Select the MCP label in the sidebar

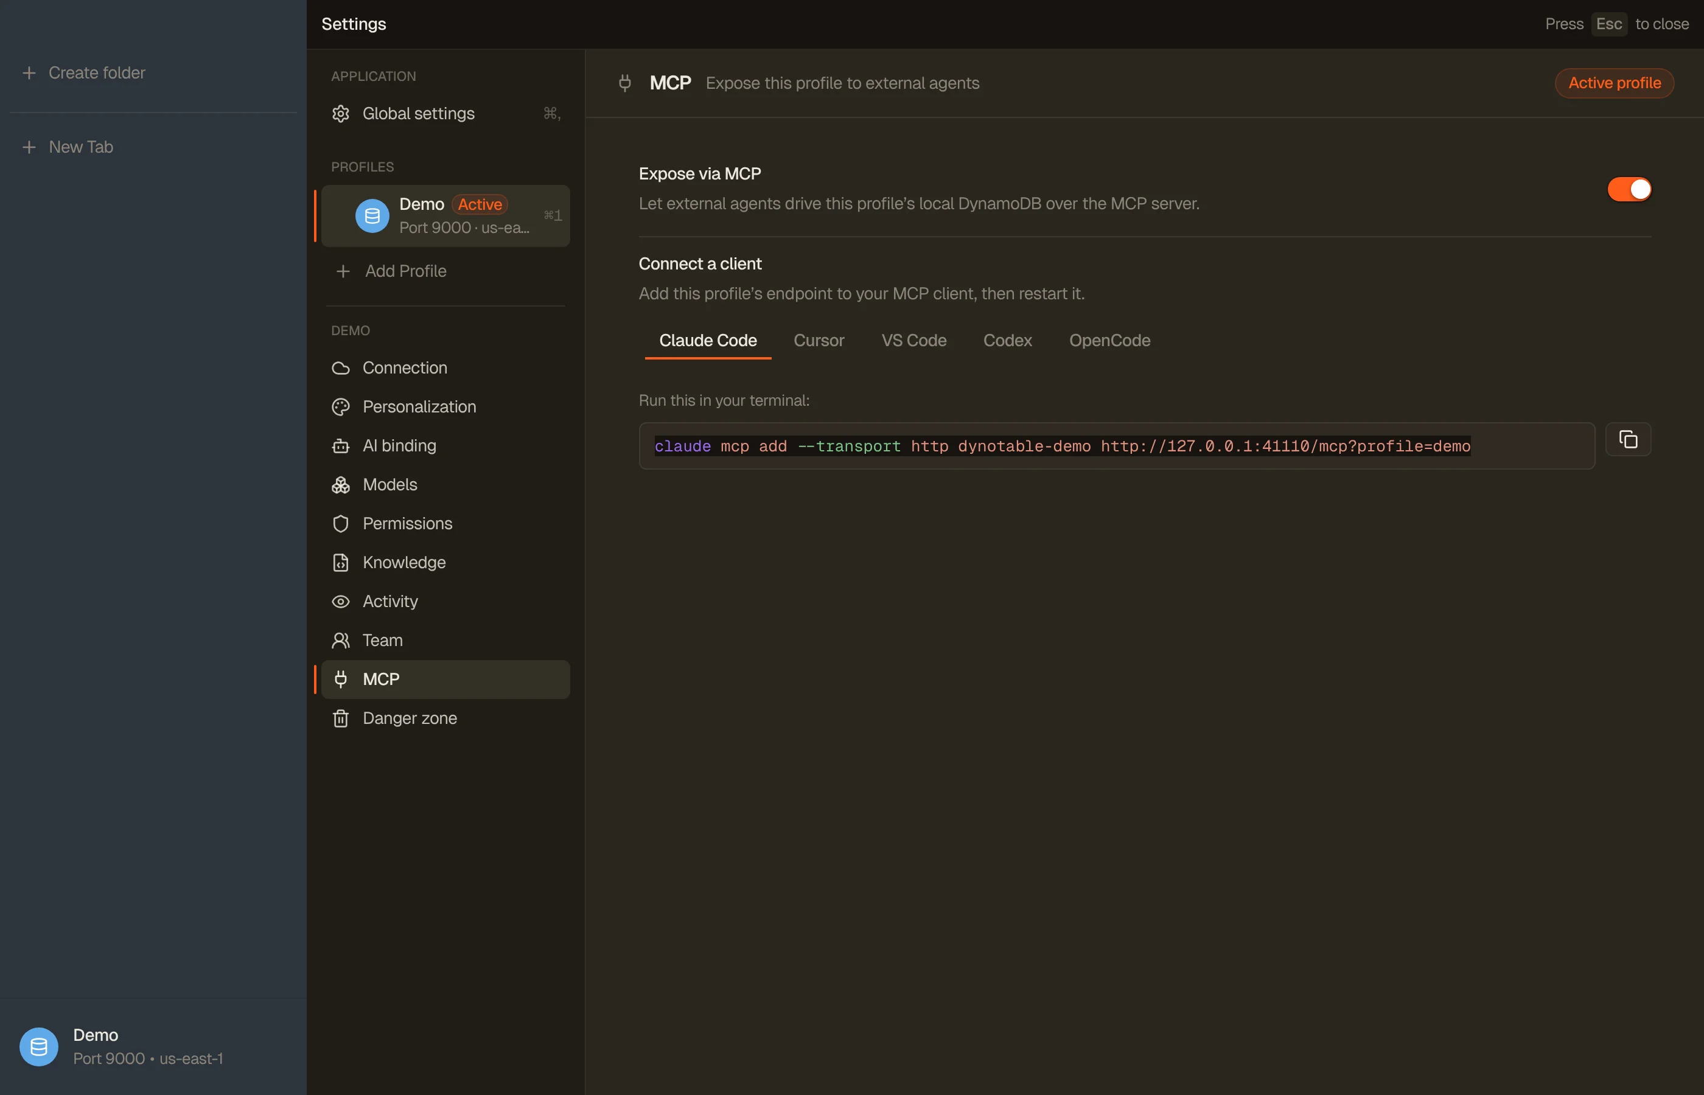(x=380, y=679)
